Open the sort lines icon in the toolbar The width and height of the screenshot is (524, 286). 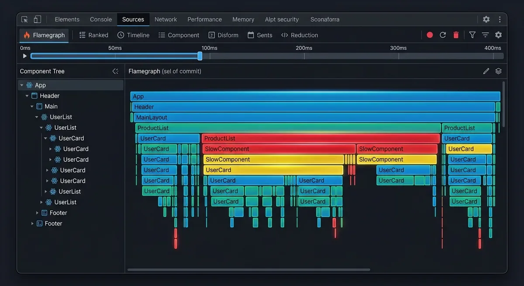point(485,35)
